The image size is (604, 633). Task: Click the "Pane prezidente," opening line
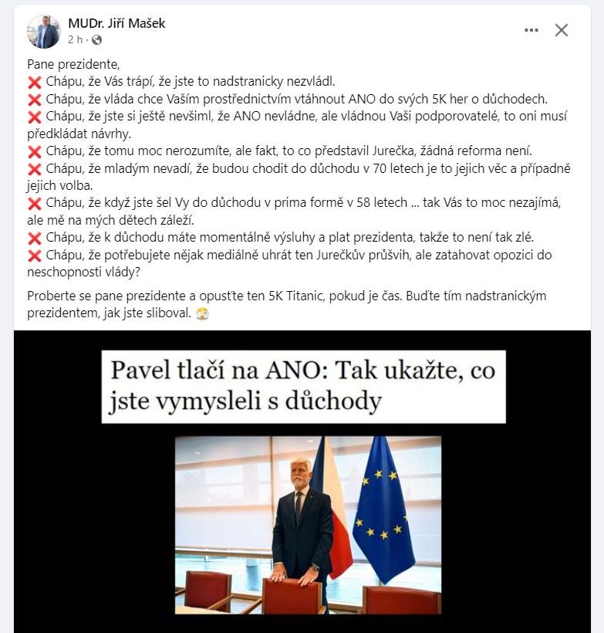tap(73, 65)
